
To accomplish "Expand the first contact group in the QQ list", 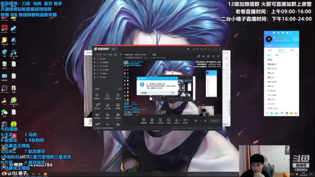I will [x=281, y=60].
